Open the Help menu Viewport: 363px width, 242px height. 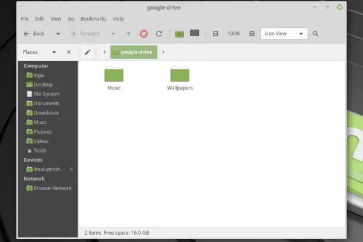click(119, 19)
